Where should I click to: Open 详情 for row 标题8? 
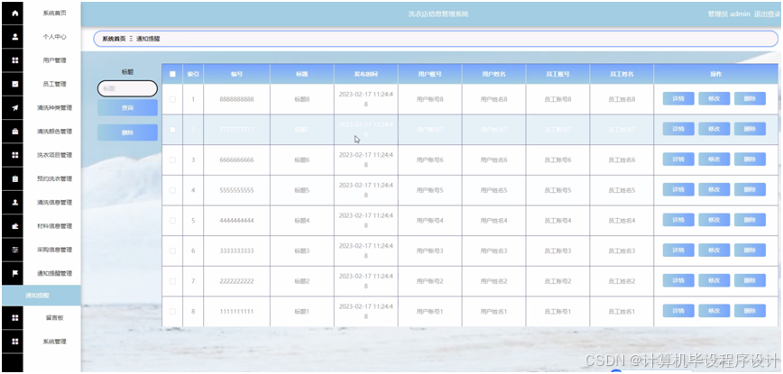678,99
